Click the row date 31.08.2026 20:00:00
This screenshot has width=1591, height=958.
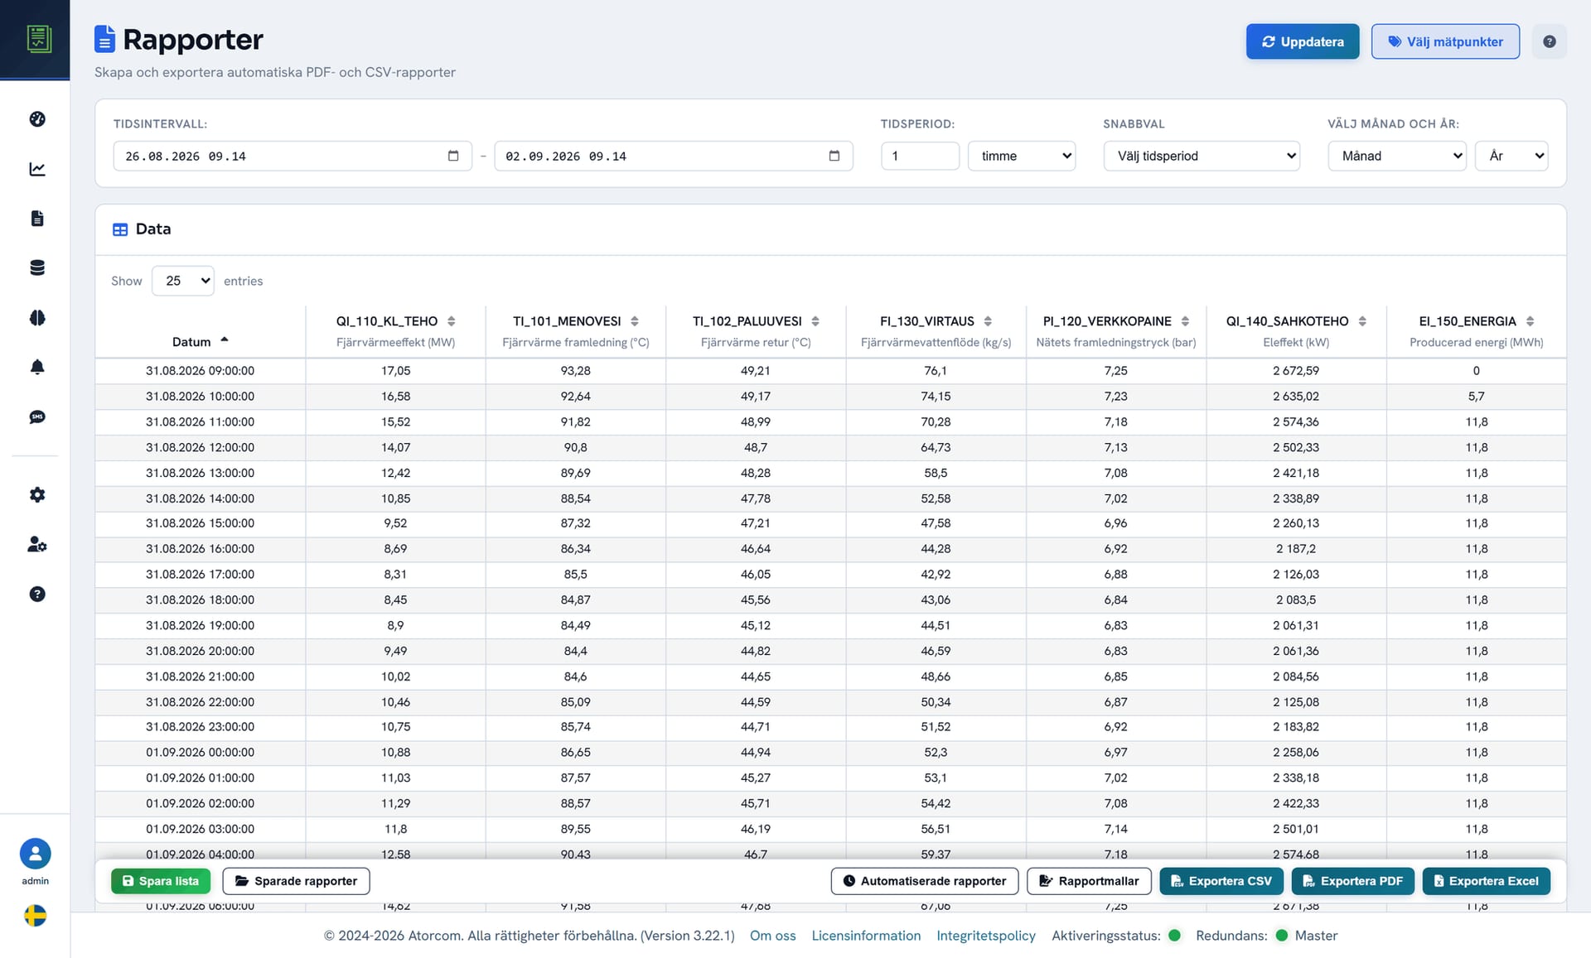point(200,651)
